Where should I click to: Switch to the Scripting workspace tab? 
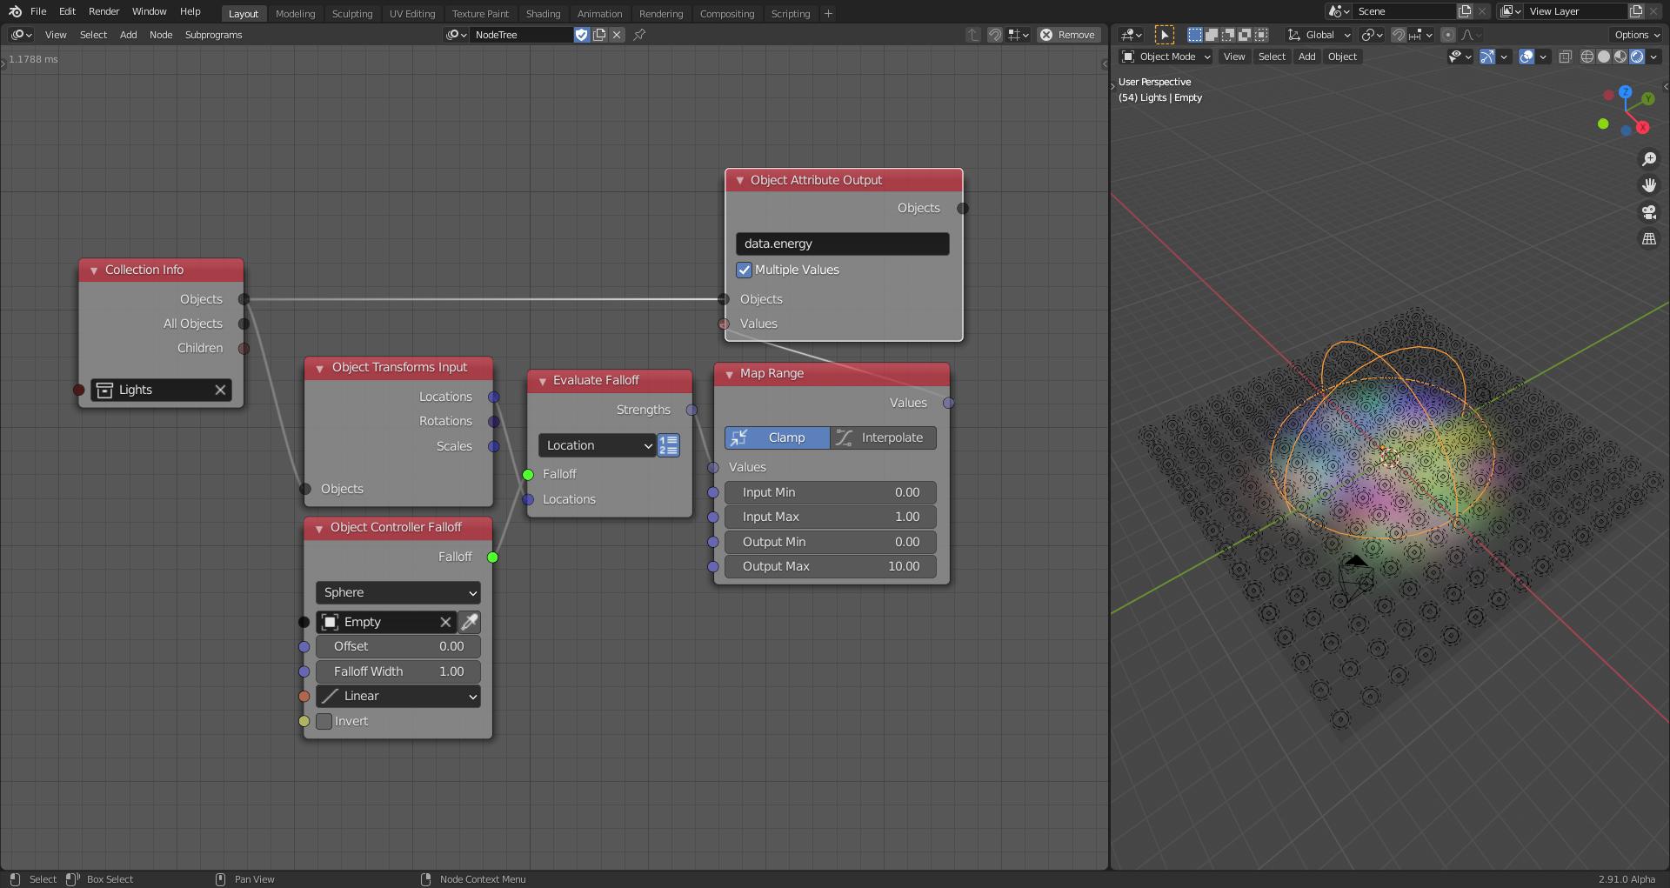(791, 14)
